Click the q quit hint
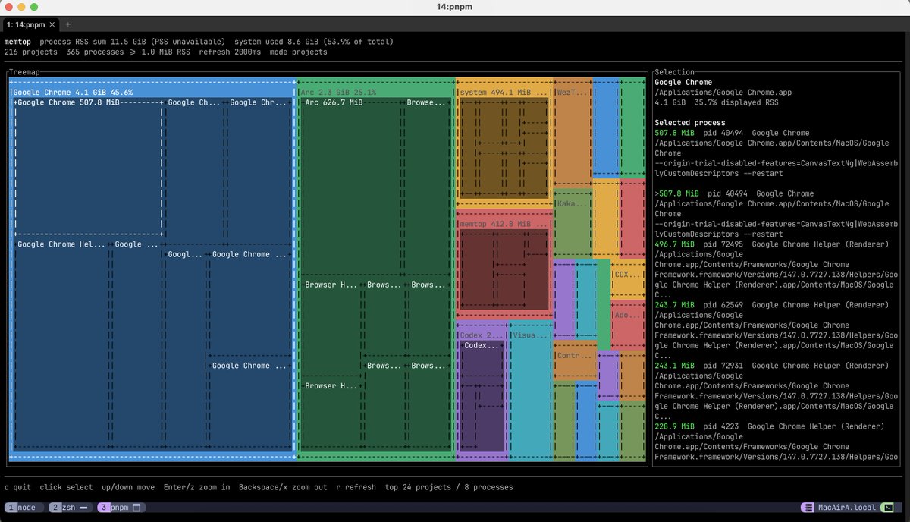 coord(18,487)
